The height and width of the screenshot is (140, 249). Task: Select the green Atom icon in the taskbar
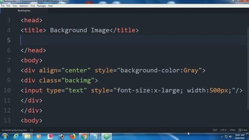click(107, 136)
